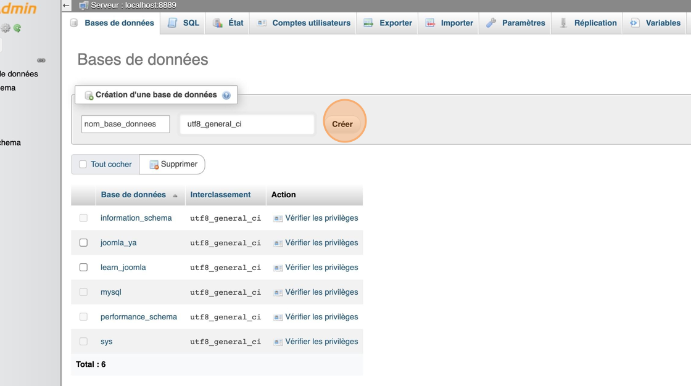Refresh the navigation panel with the green arrows icon
Image resolution: width=691 pixels, height=386 pixels.
(19, 28)
